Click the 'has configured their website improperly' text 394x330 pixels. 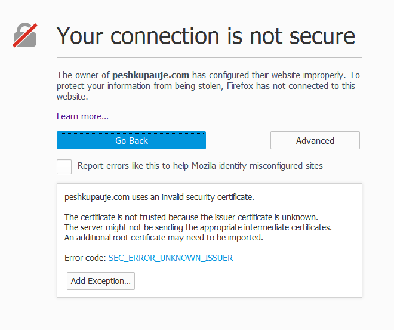click(269, 75)
